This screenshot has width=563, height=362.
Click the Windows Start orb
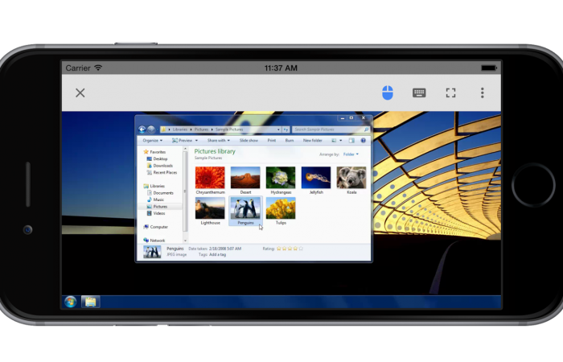71,302
